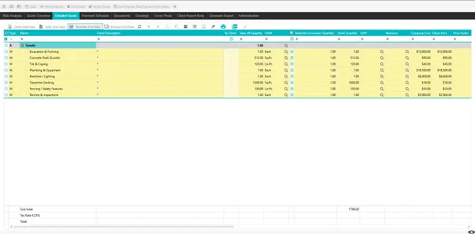Viewport: 475px width, 234px height.
Task: Click the third stacked-pages icon in the top toolbar
Action: [19, 7]
